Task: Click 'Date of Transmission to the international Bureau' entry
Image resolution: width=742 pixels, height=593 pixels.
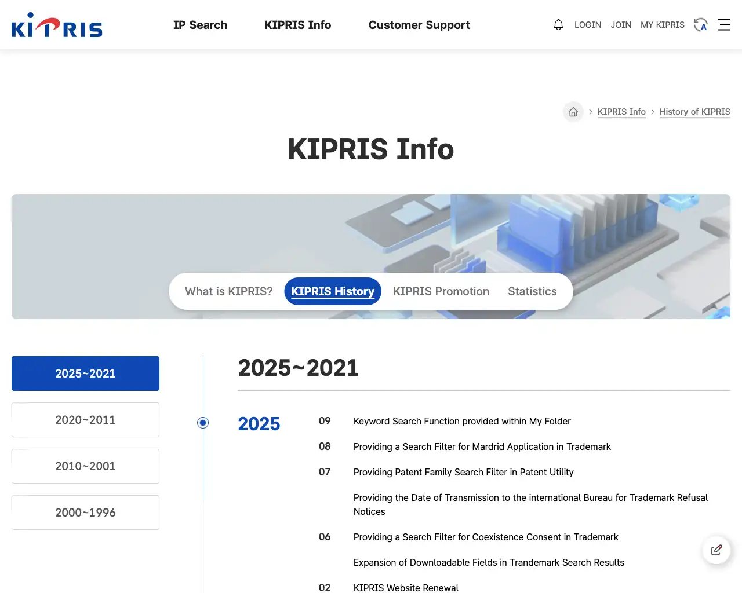Action: pyautogui.click(x=531, y=504)
